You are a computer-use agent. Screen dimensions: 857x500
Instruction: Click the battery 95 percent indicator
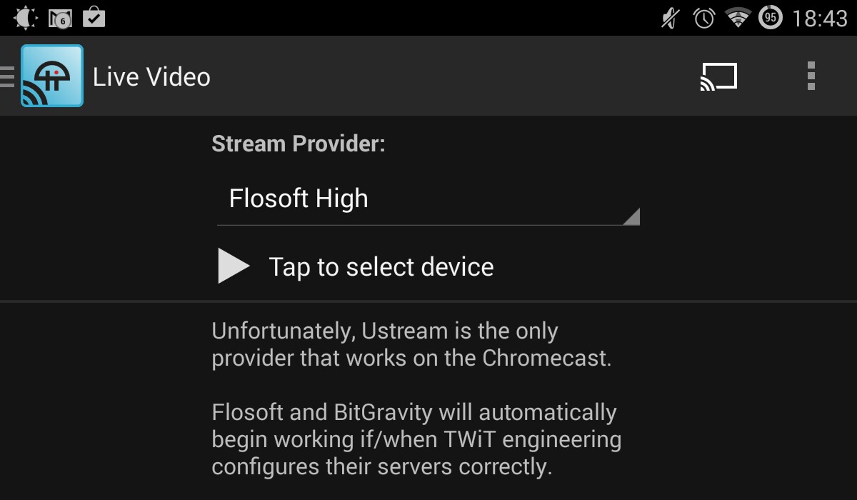click(770, 17)
